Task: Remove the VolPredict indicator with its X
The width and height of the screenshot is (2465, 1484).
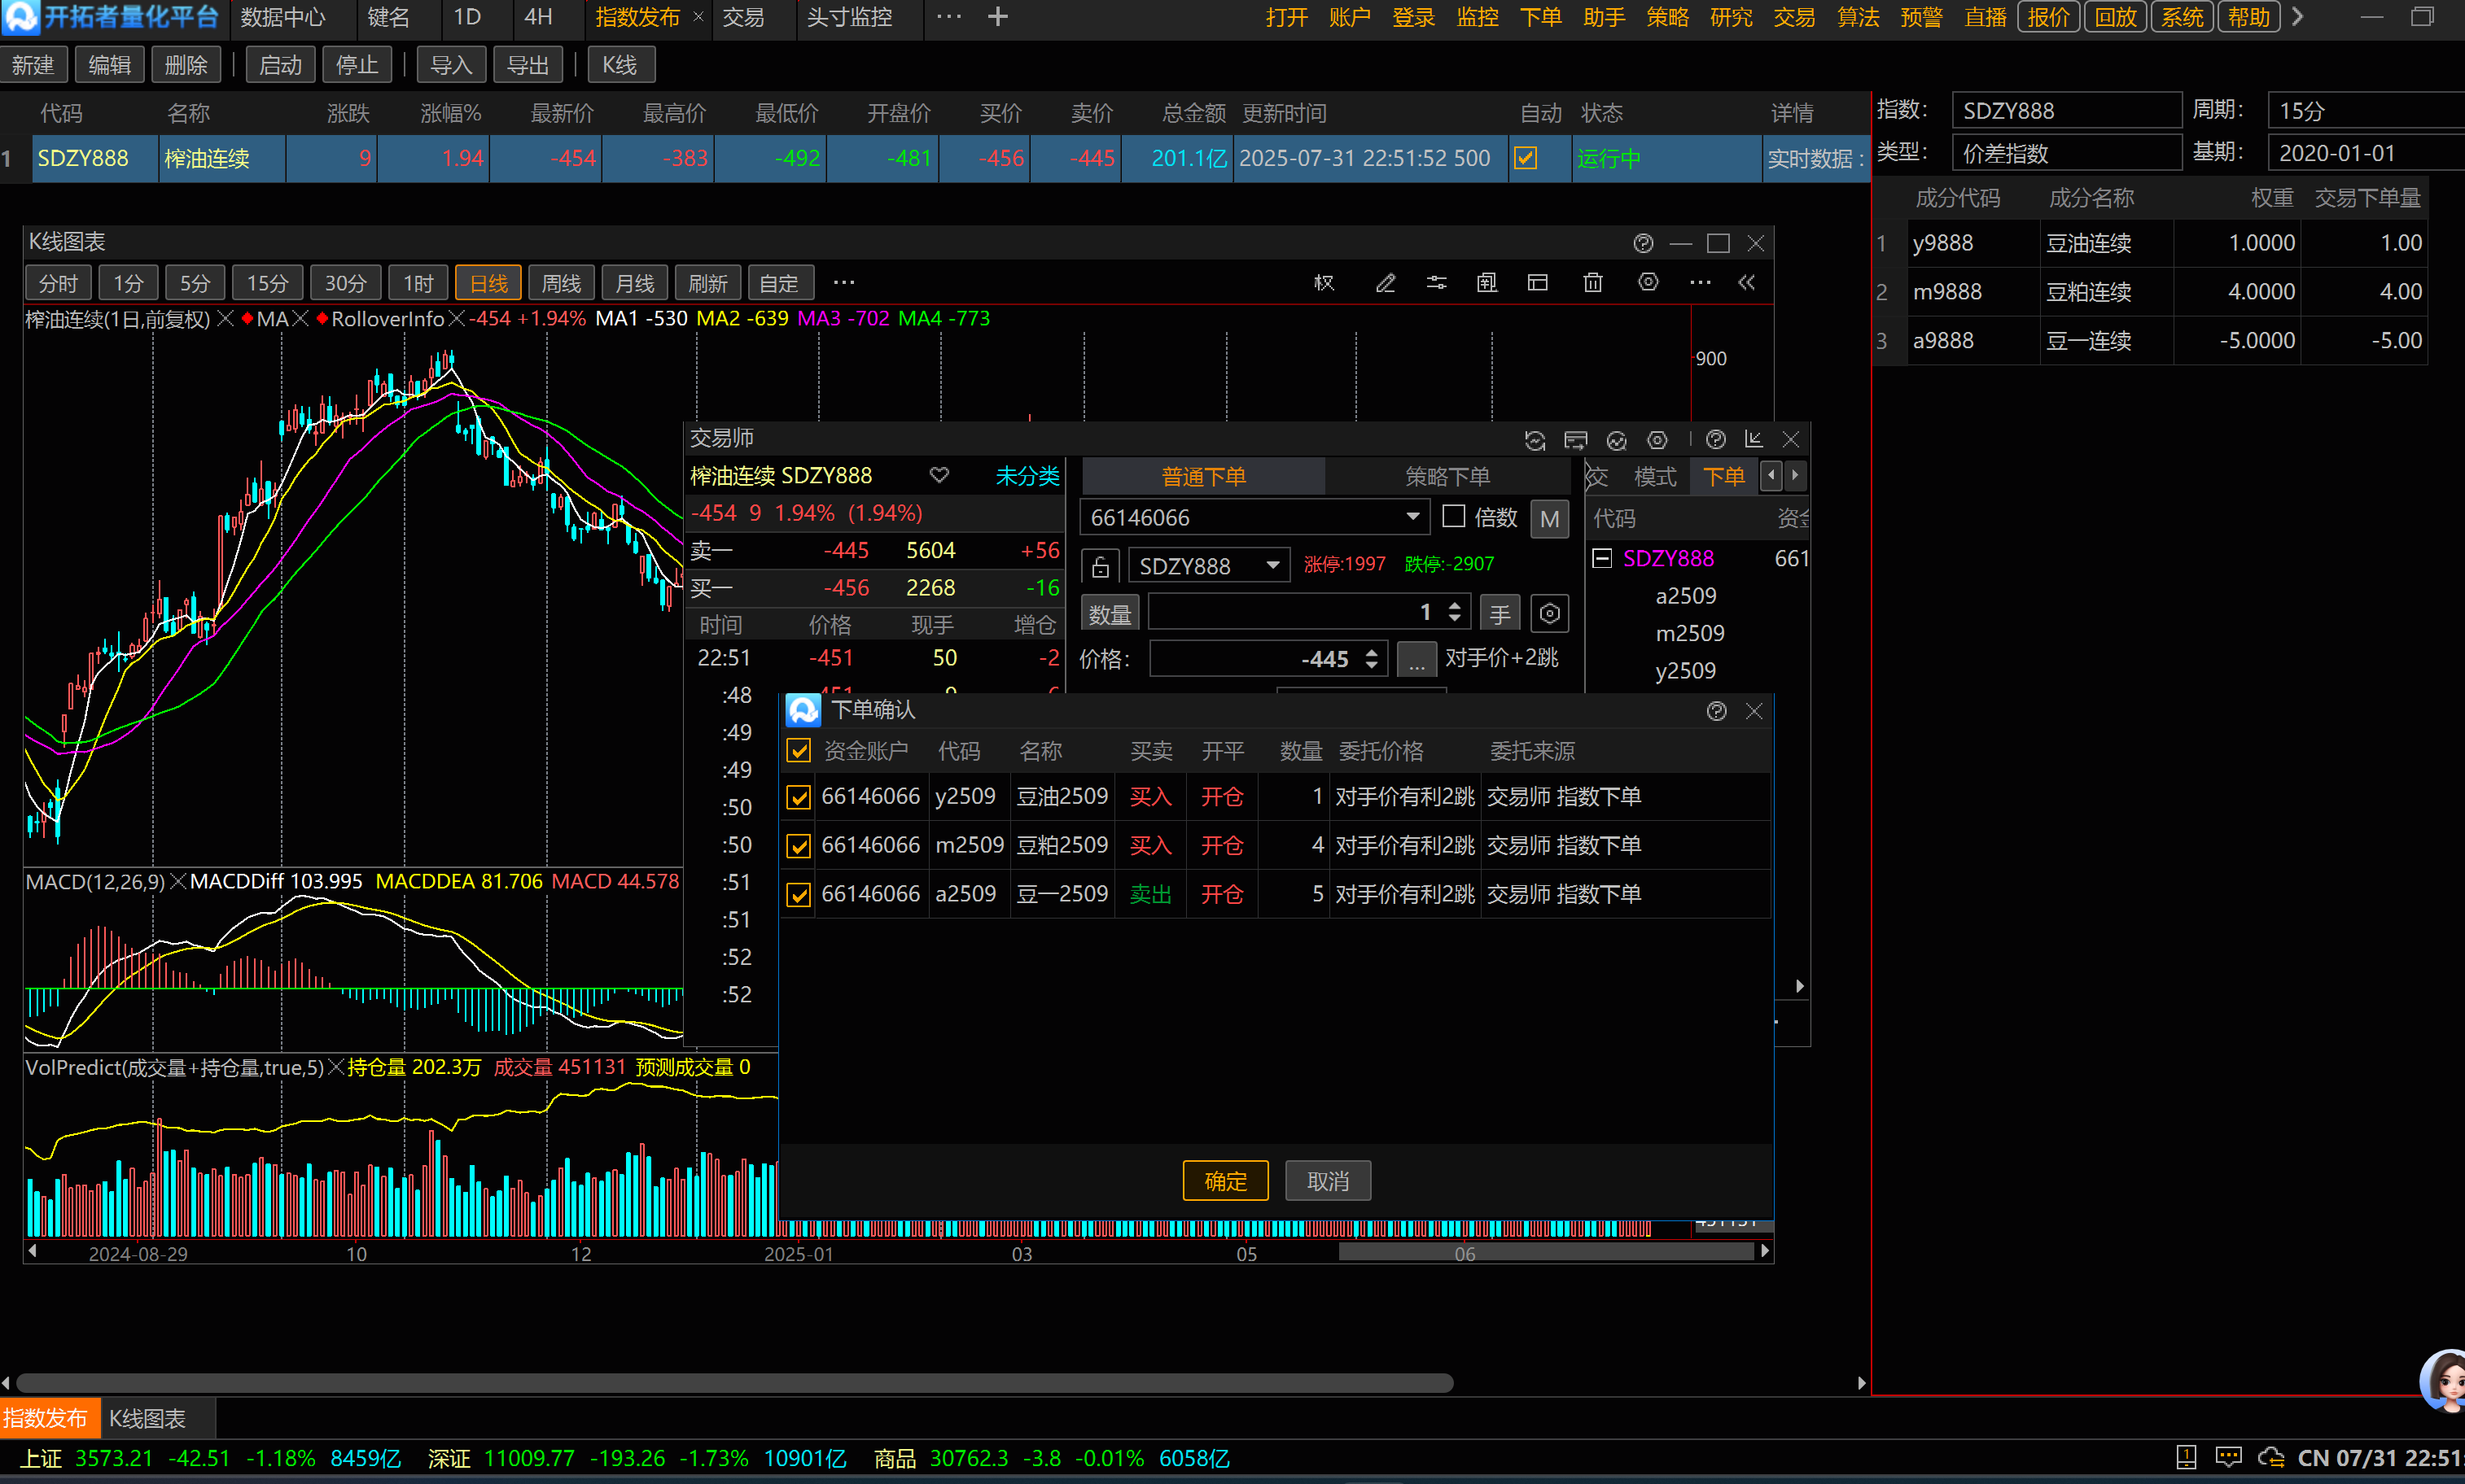Action: tap(336, 1068)
